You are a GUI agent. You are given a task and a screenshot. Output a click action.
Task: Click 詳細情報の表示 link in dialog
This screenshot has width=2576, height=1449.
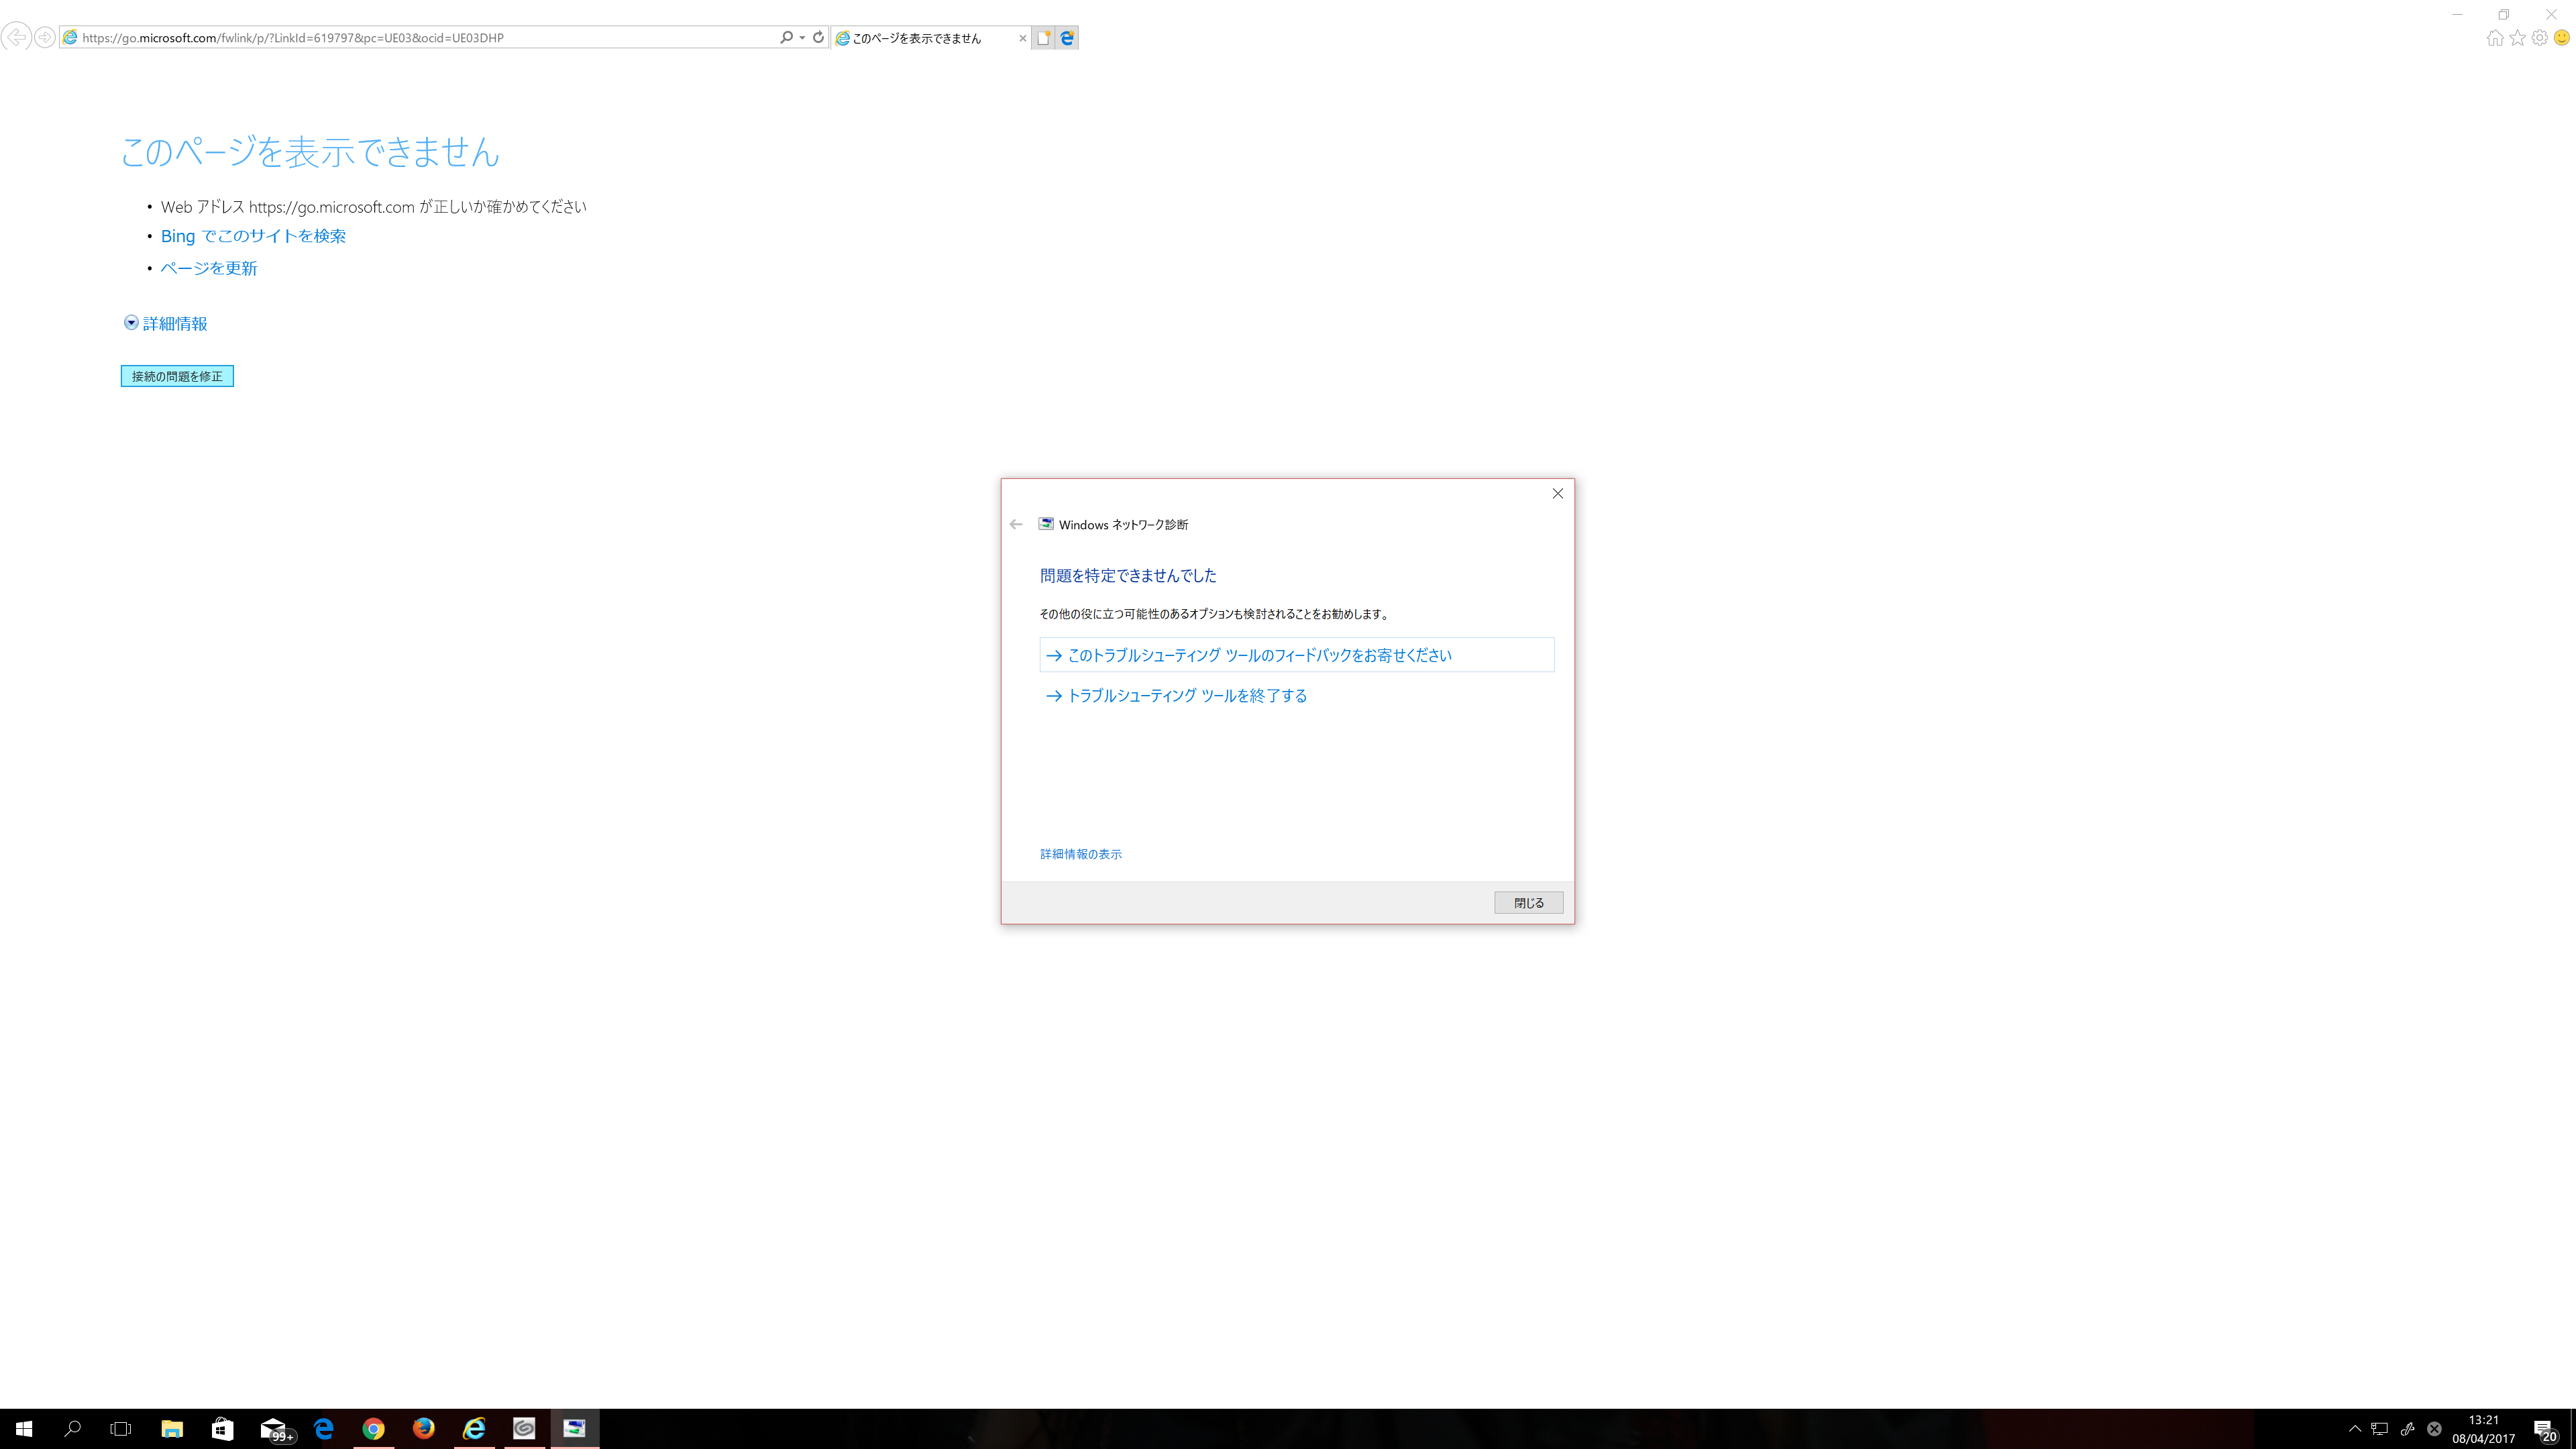tap(1080, 854)
